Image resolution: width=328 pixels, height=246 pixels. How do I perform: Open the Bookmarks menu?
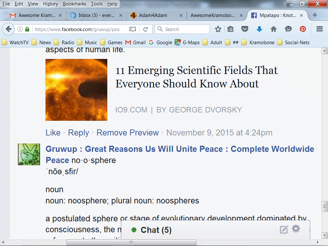(x=74, y=4)
